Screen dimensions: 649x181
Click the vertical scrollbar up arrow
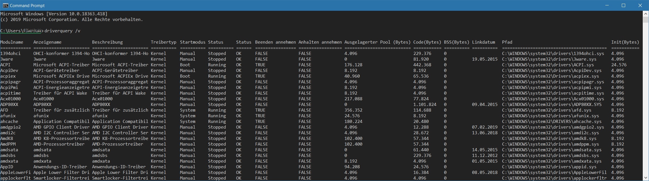(x=646, y=14)
